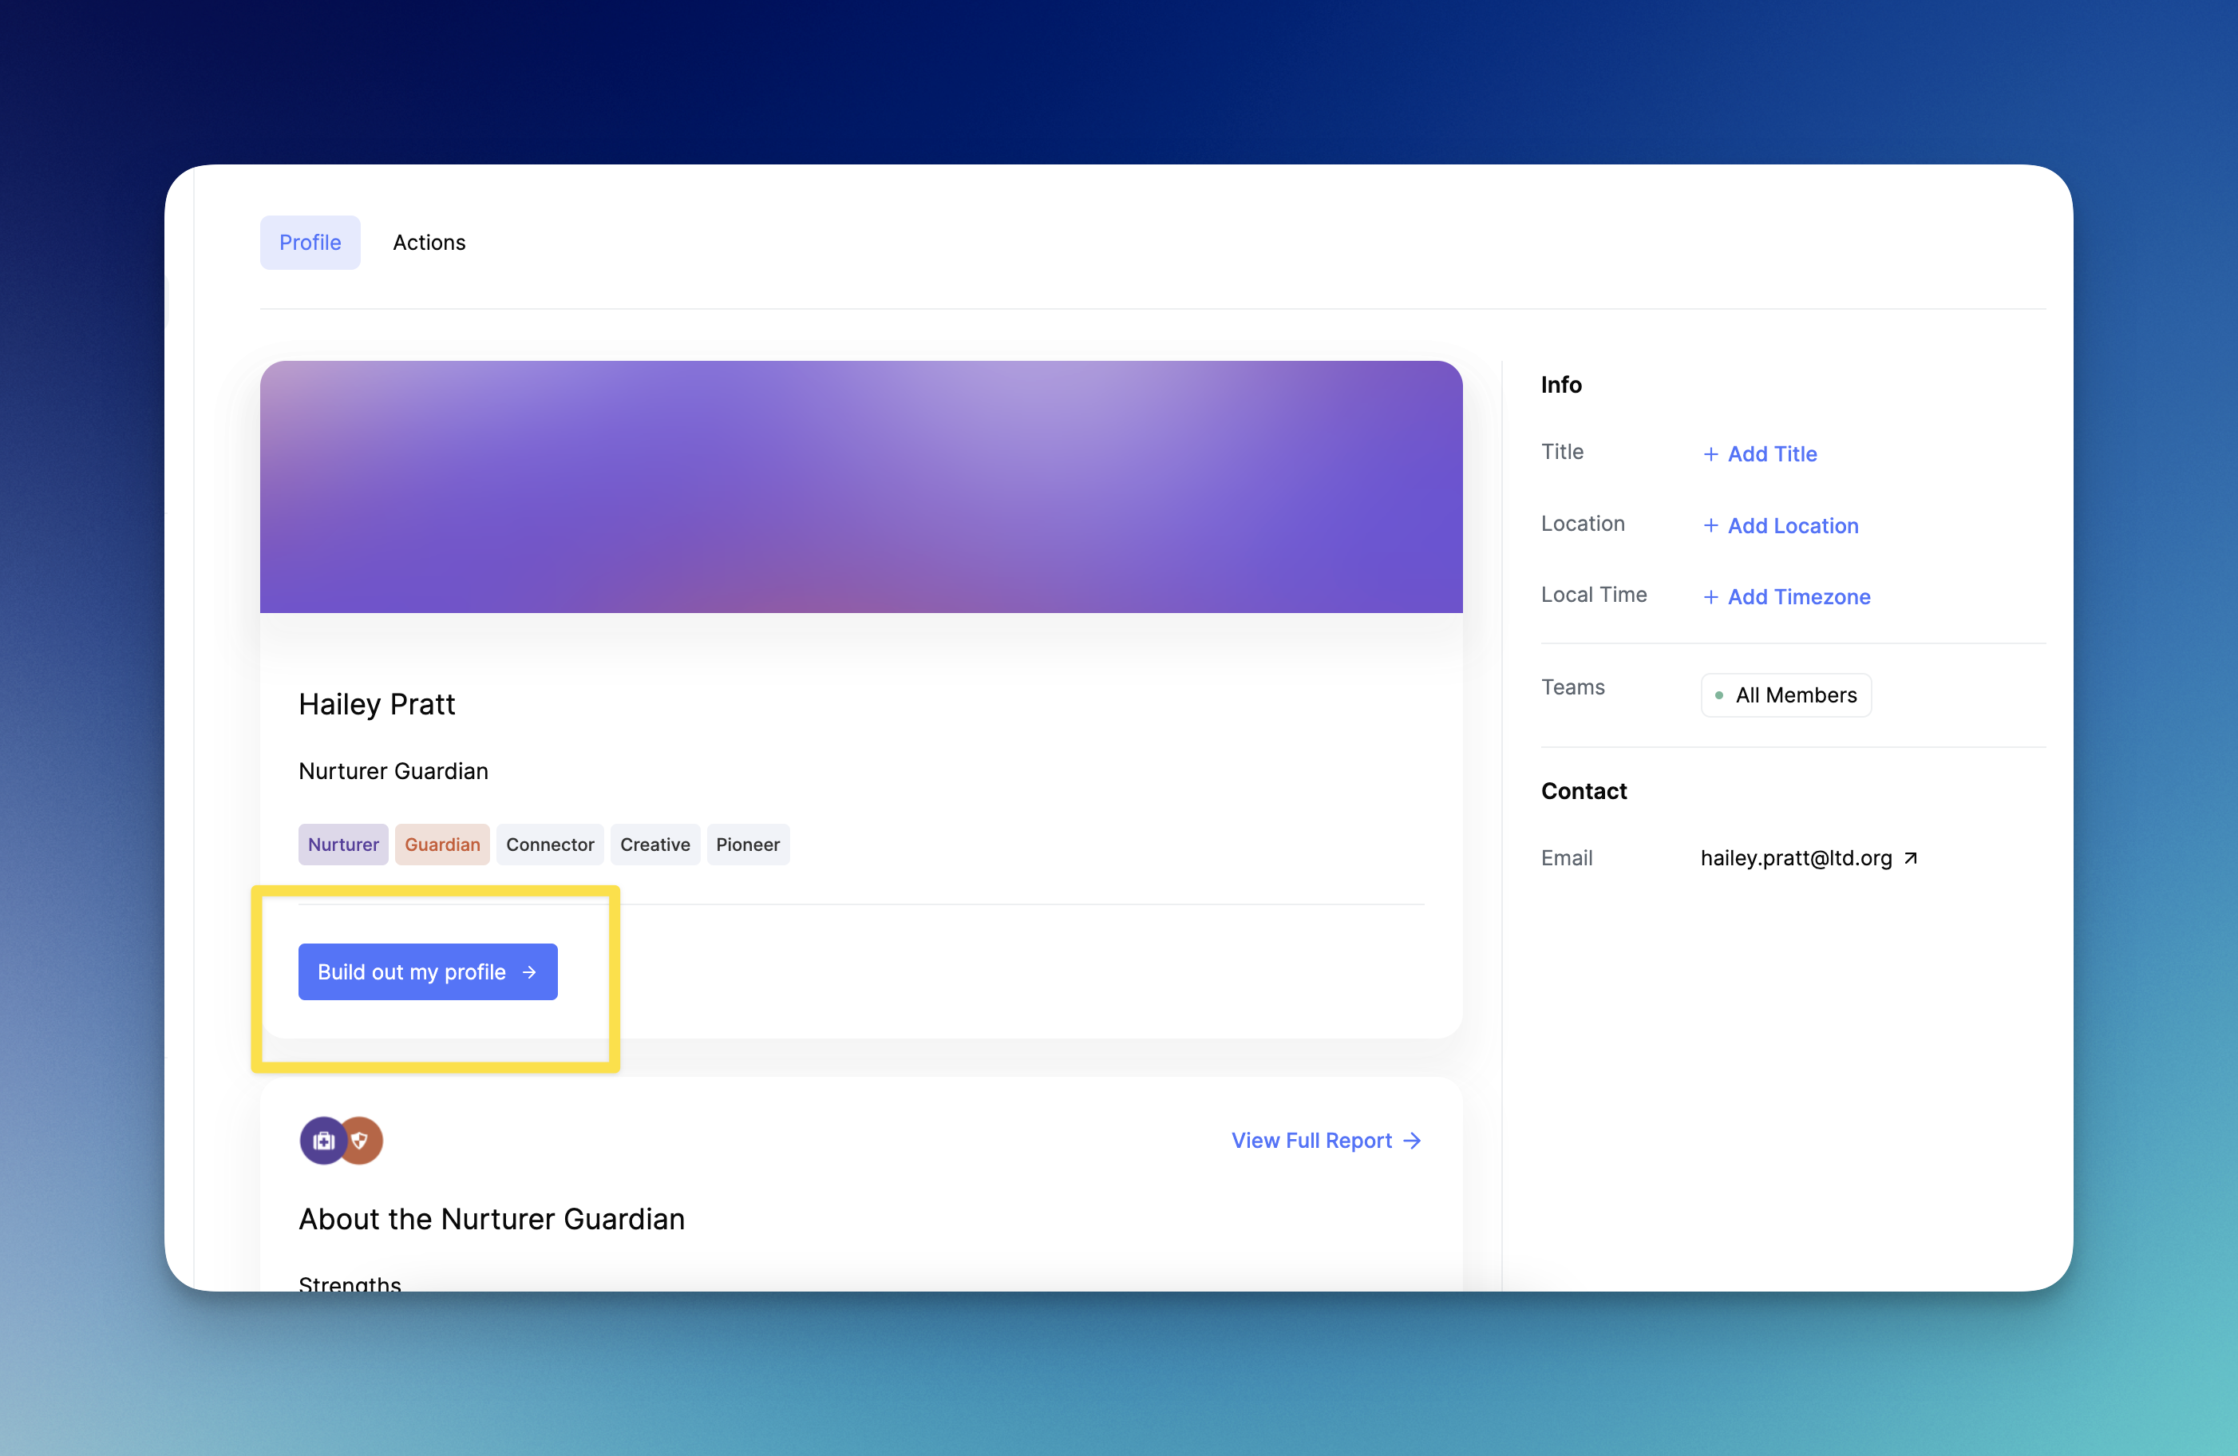Click the Info section heading
2238x1456 pixels.
[1561, 385]
